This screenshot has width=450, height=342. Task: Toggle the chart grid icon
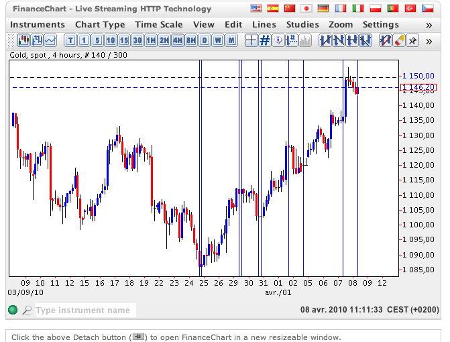[x=265, y=40]
